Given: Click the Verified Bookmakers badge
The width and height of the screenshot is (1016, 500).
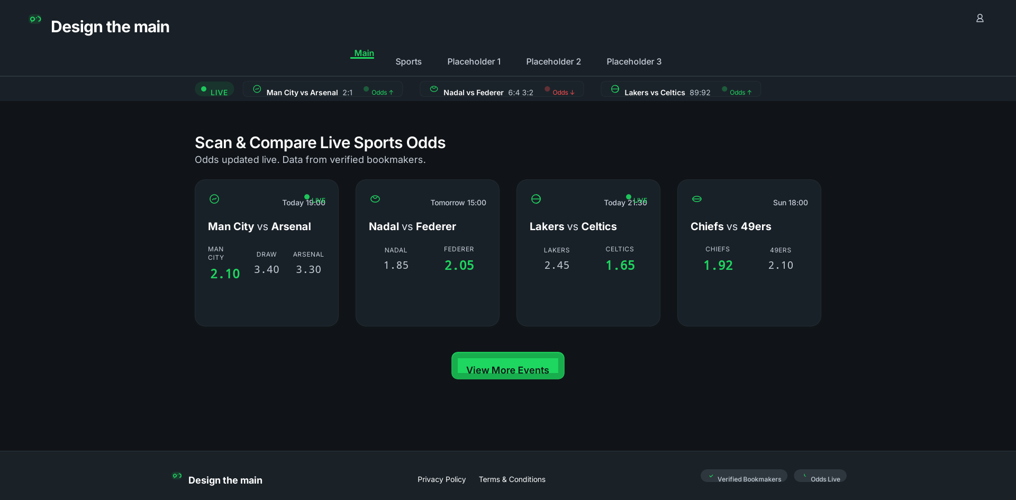Looking at the screenshot, I should (743, 476).
